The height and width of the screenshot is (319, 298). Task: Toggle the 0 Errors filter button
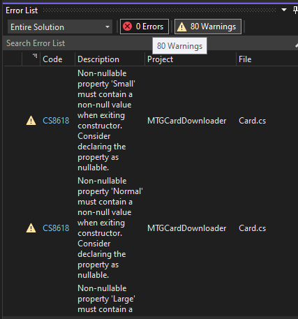pyautogui.click(x=144, y=27)
